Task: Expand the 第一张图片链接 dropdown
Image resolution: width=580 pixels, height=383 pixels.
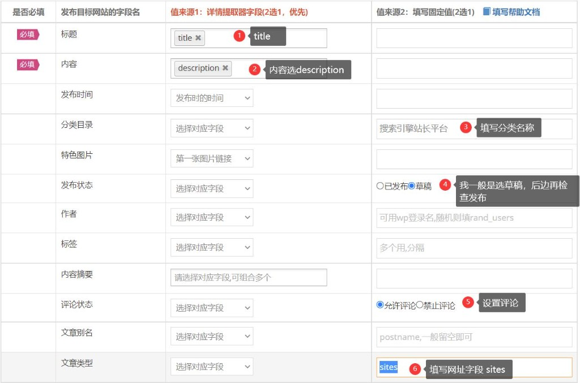Action: point(212,158)
